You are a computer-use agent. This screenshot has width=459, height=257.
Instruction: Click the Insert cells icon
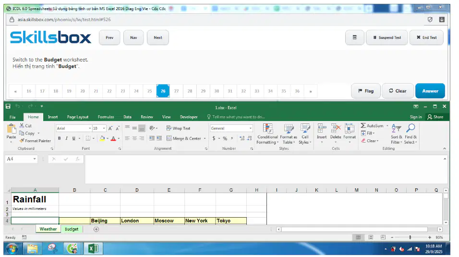click(322, 129)
